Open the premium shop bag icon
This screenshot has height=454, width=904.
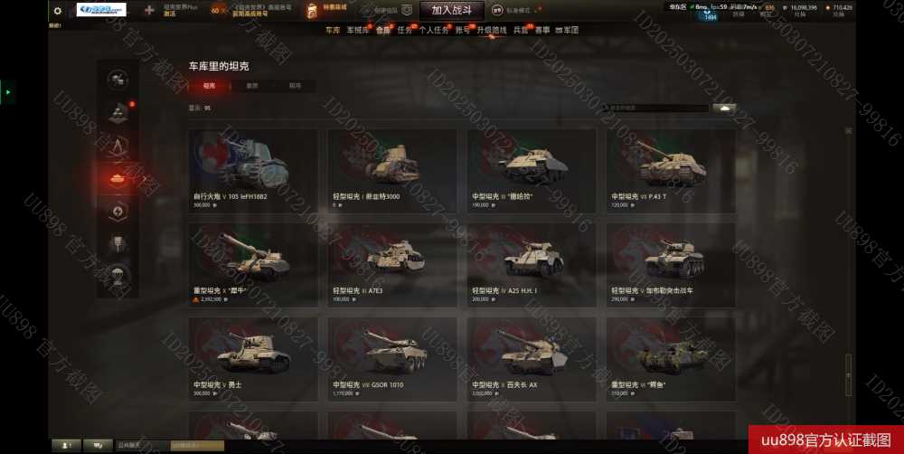[x=312, y=10]
